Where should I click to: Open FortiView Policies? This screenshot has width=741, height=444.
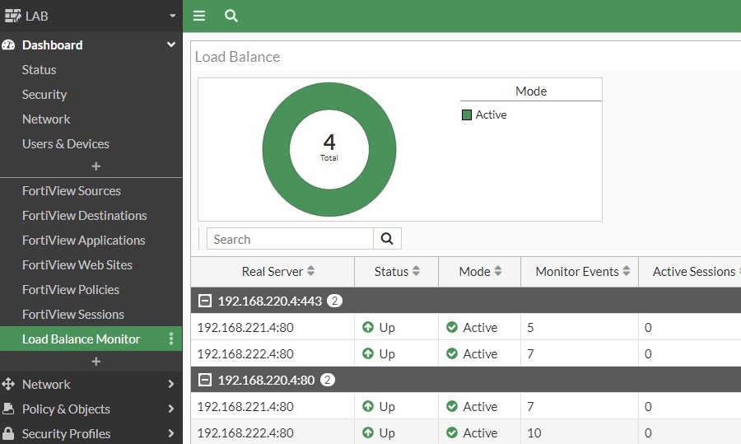[71, 289]
